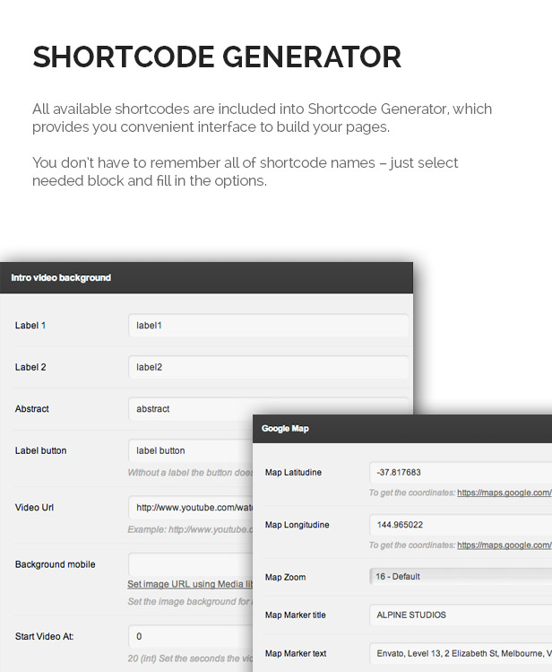
Task: Click the Background mobile input field
Action: 190,564
